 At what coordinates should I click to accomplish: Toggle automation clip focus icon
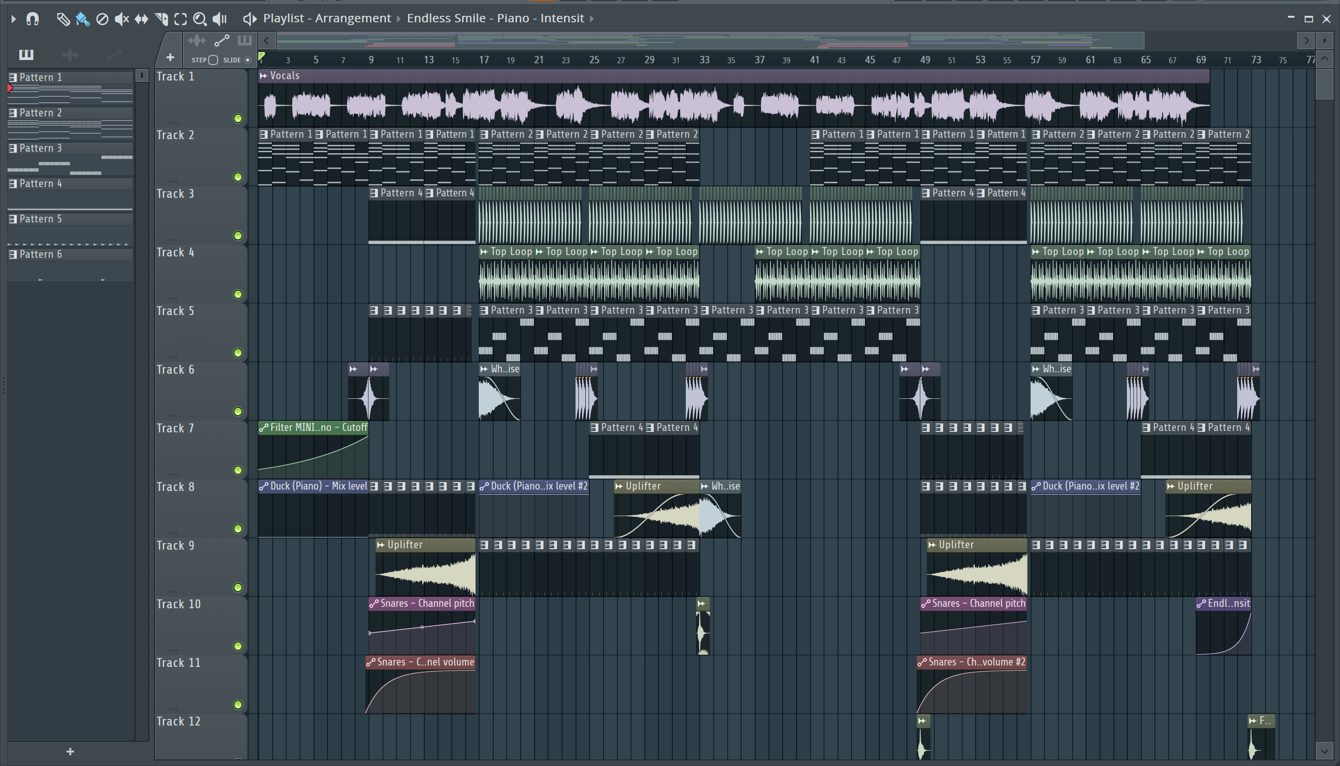pyautogui.click(x=221, y=40)
